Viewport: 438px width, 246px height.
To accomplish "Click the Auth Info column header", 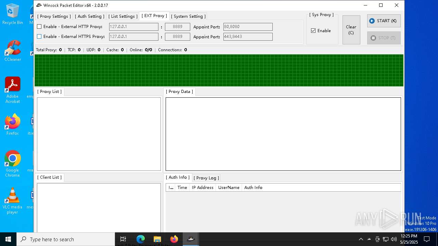I will pos(253,188).
